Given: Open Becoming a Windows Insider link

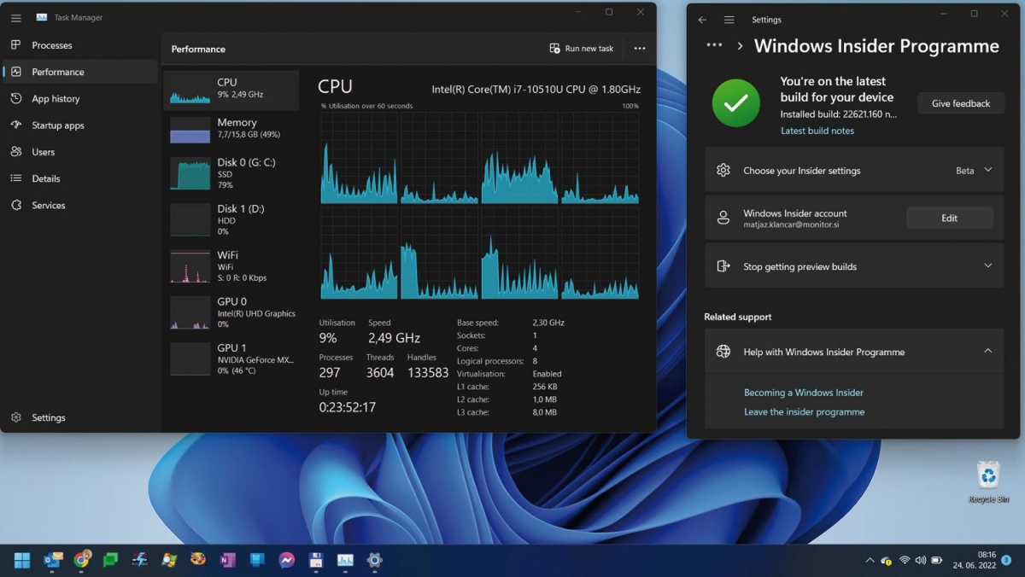Looking at the screenshot, I should pyautogui.click(x=804, y=393).
